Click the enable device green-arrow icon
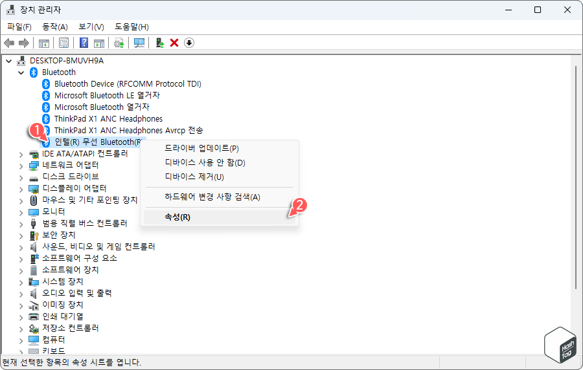The height and width of the screenshot is (370, 583). coord(160,43)
